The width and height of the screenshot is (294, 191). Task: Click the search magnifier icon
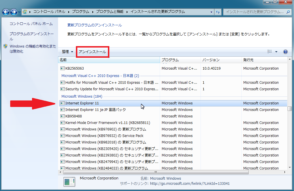[x=288, y=12]
